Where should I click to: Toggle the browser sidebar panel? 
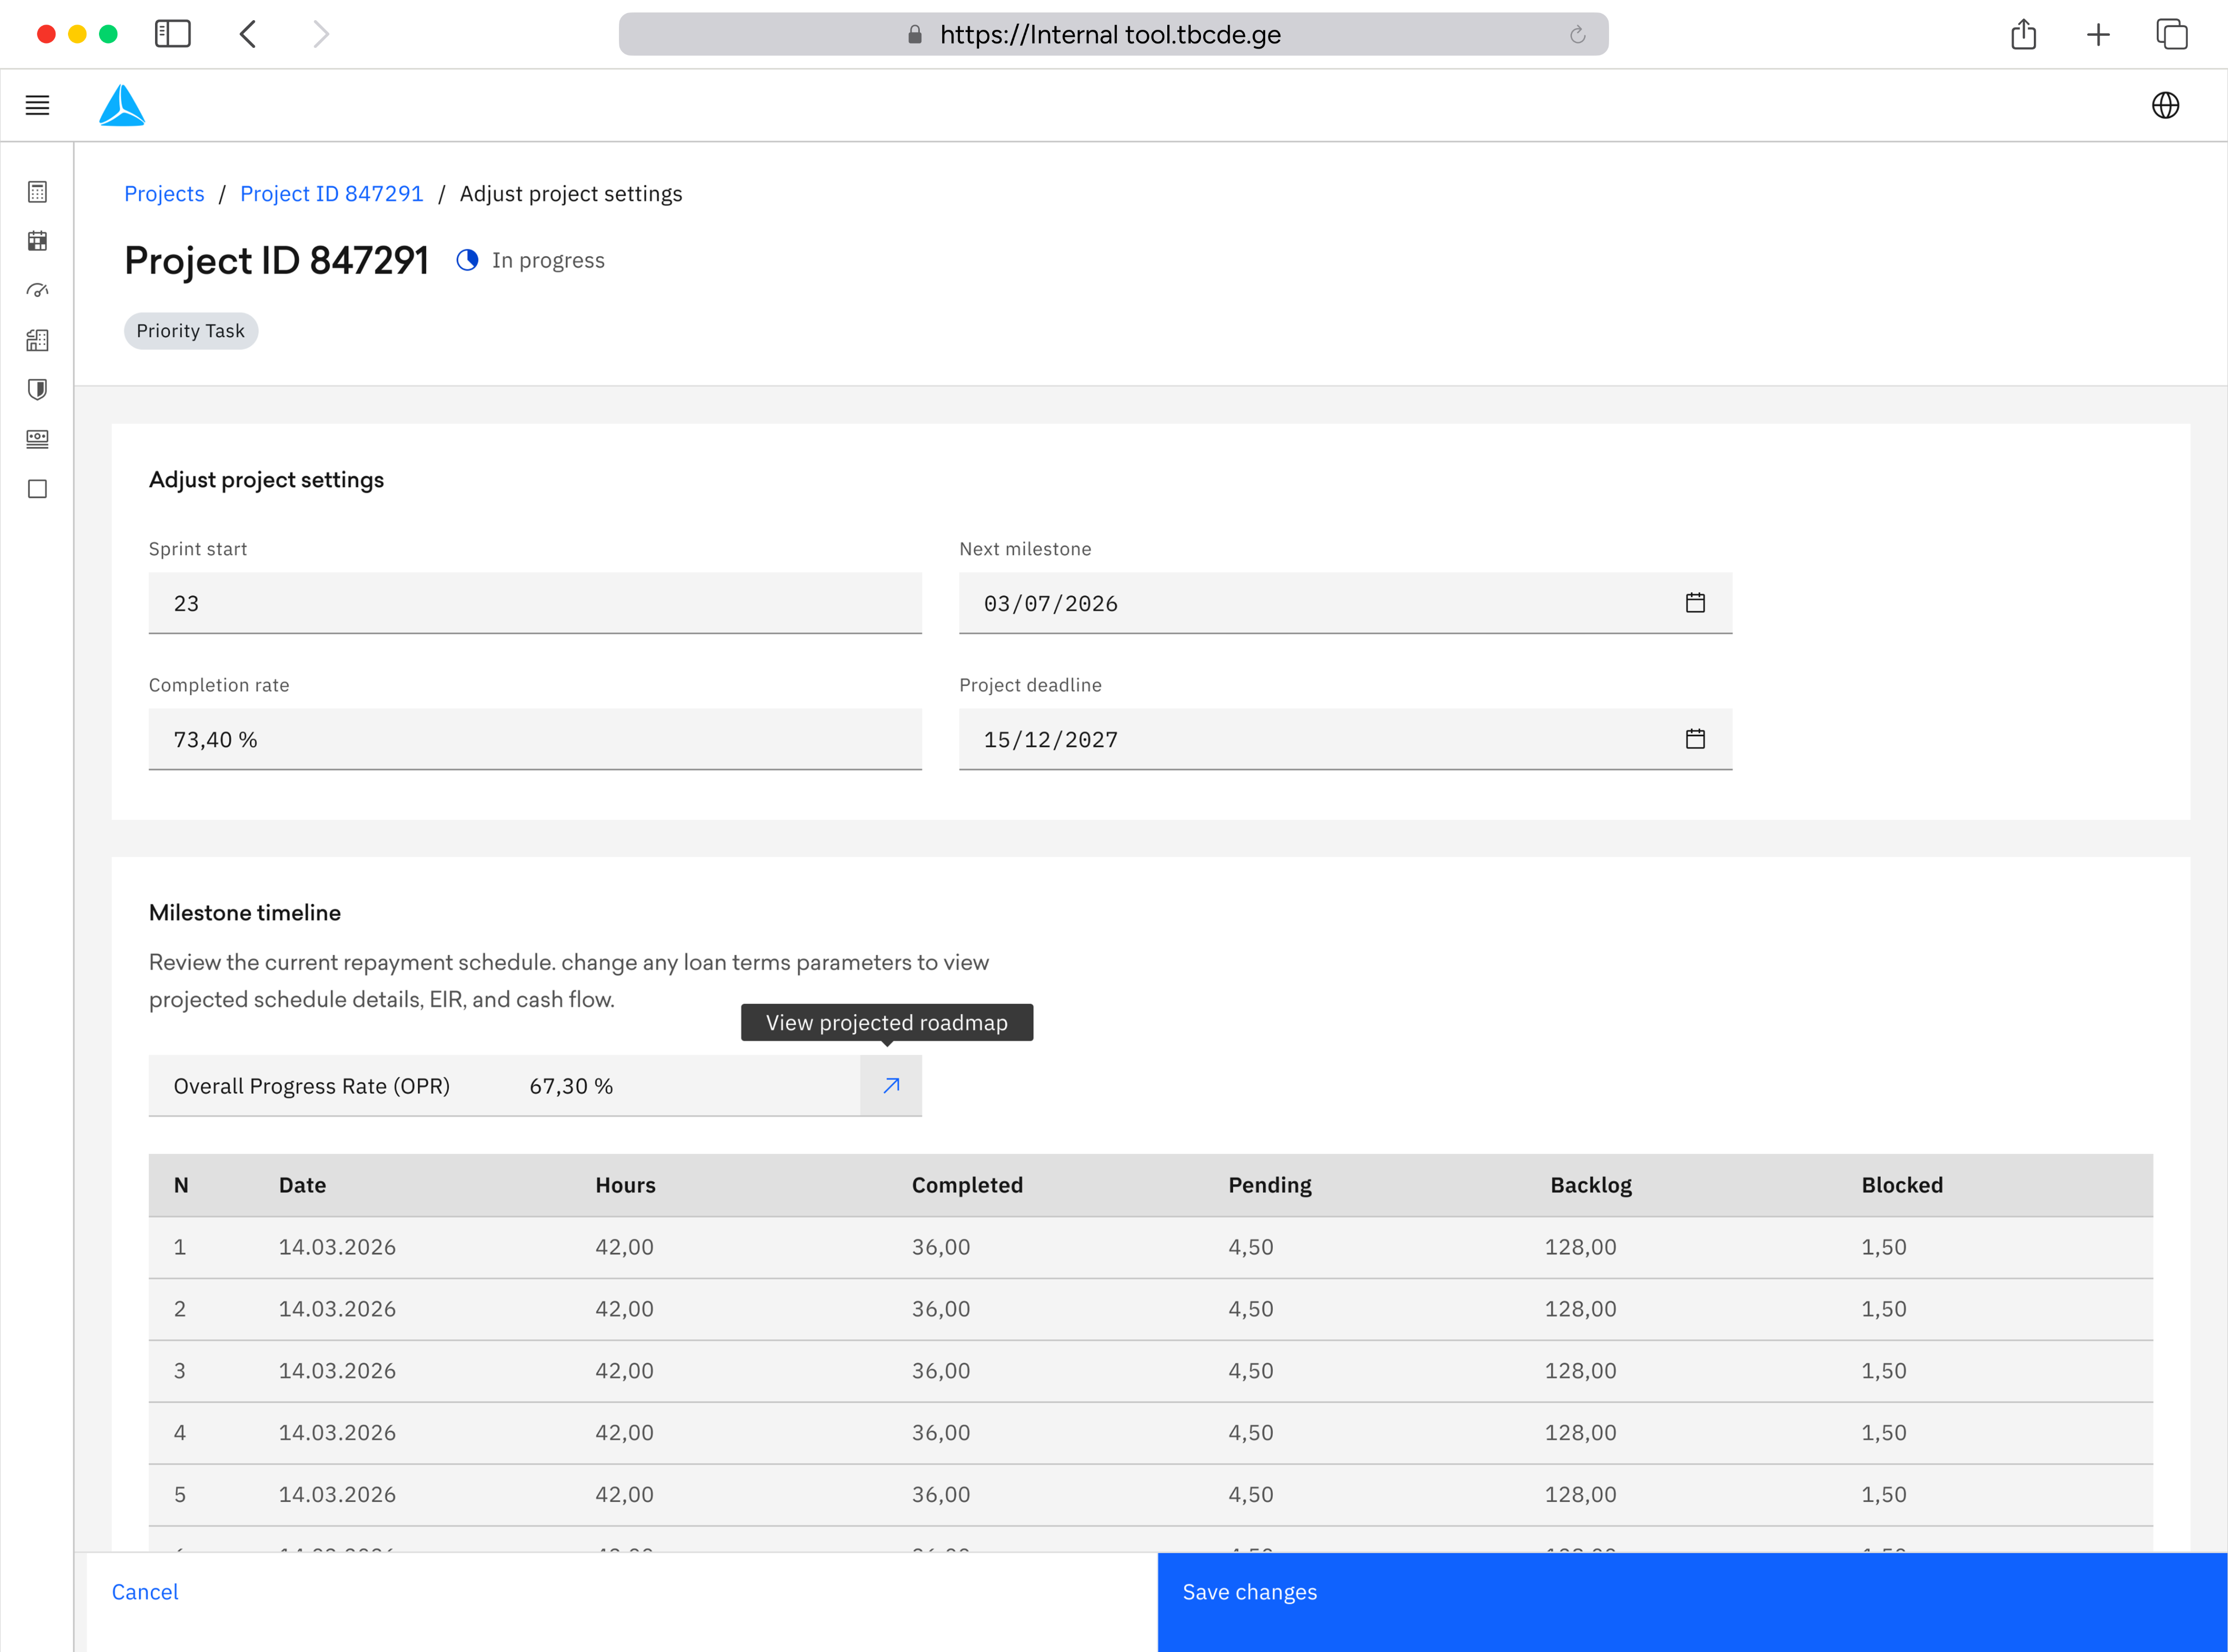[x=173, y=34]
